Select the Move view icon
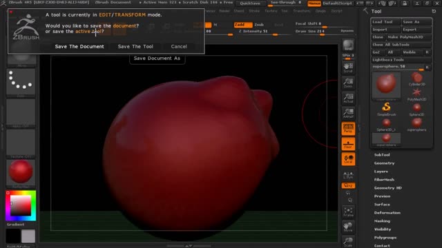The height and width of the screenshot is (248, 442). [x=348, y=227]
